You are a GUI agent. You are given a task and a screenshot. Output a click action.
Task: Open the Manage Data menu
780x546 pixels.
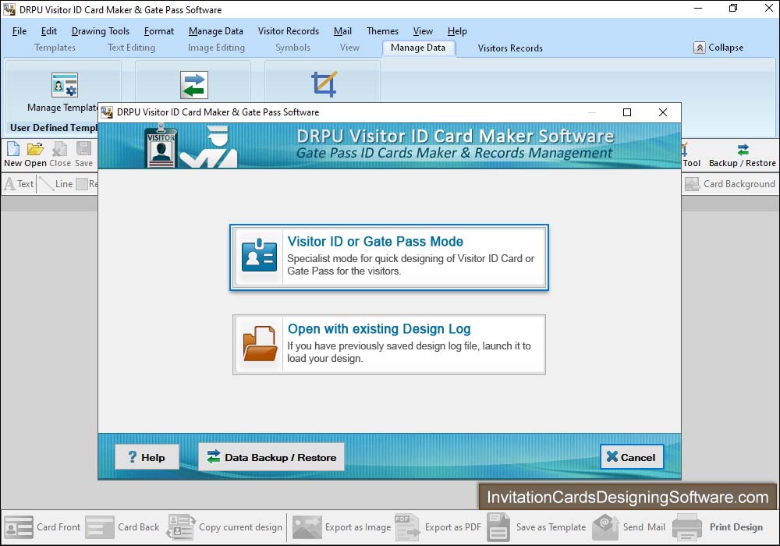click(216, 31)
